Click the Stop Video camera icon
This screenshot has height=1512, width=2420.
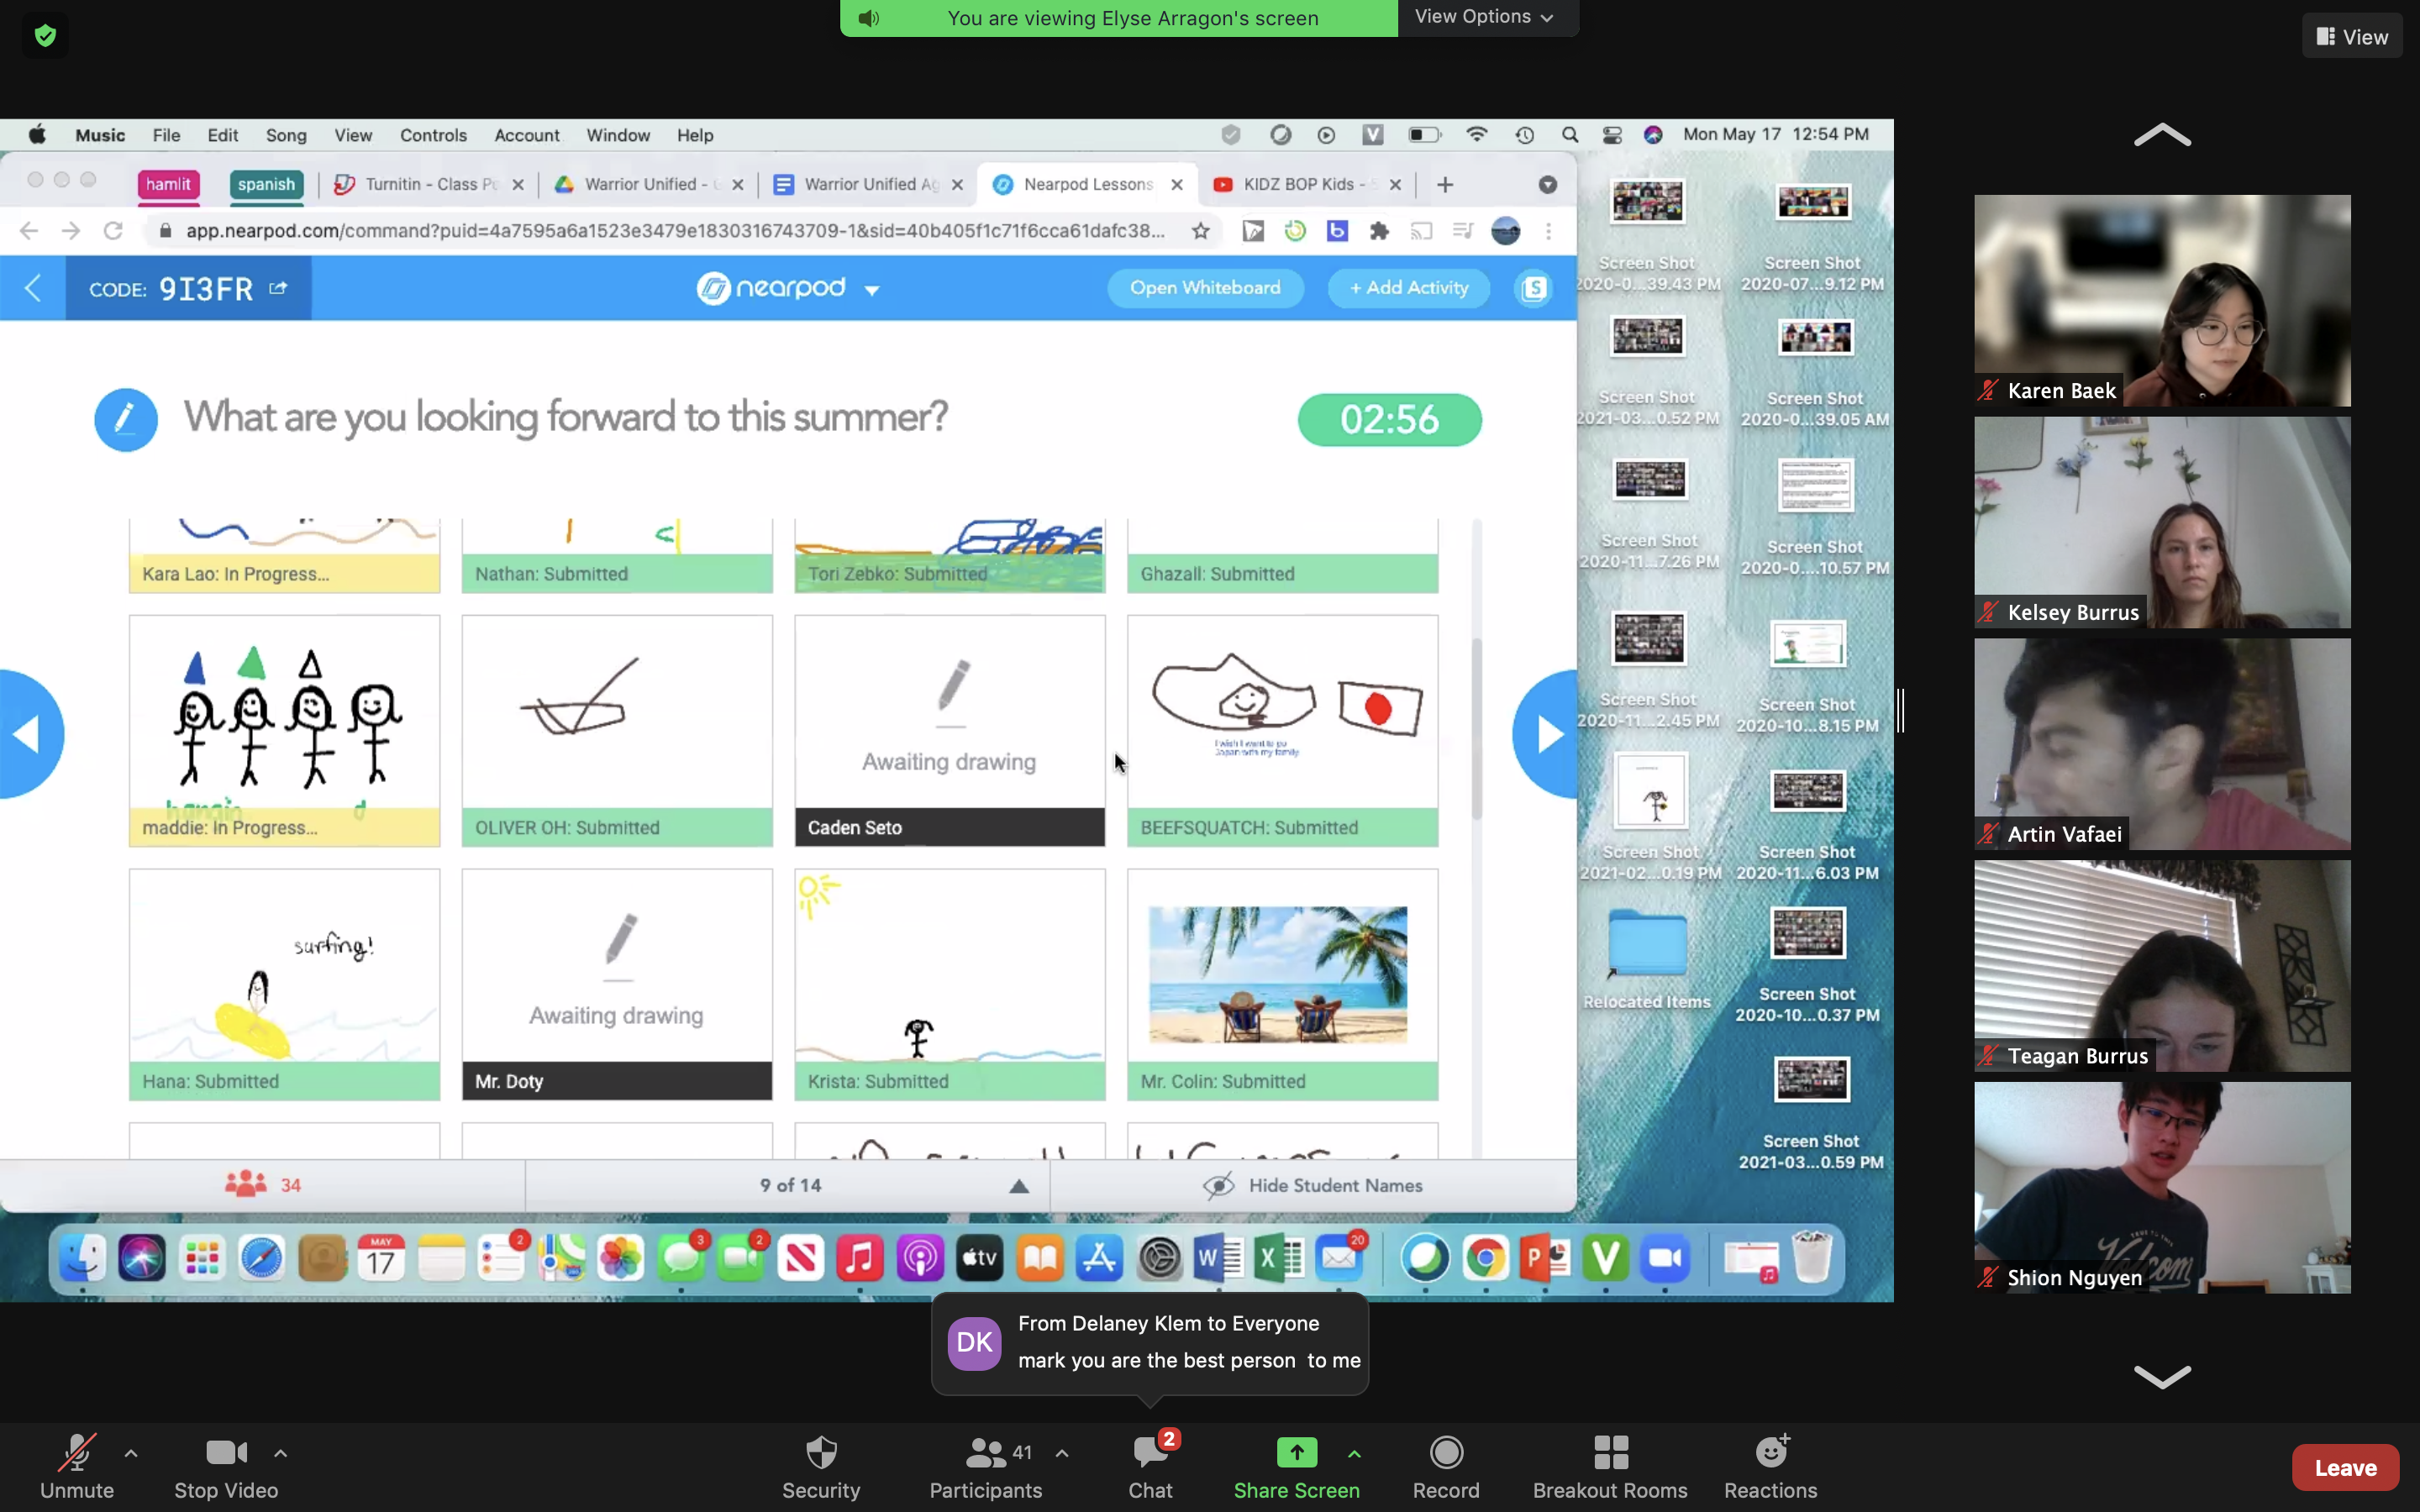pos(226,1452)
